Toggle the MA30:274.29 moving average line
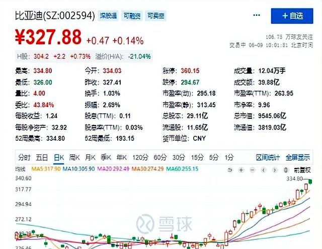Screen dimensions: 322x249 click(147, 169)
